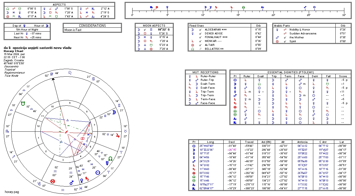
Task: Select the Day of Venus glyph in Day/Hour box
Action: point(24,25)
